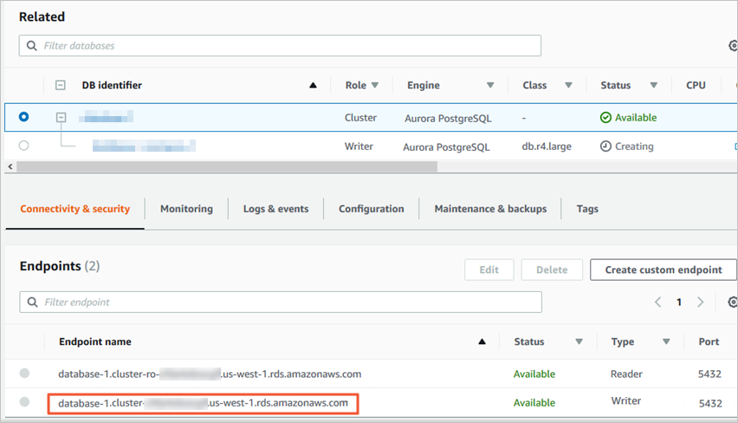Click the Creating status of the writer
This screenshot has height=423, width=738.
point(627,146)
